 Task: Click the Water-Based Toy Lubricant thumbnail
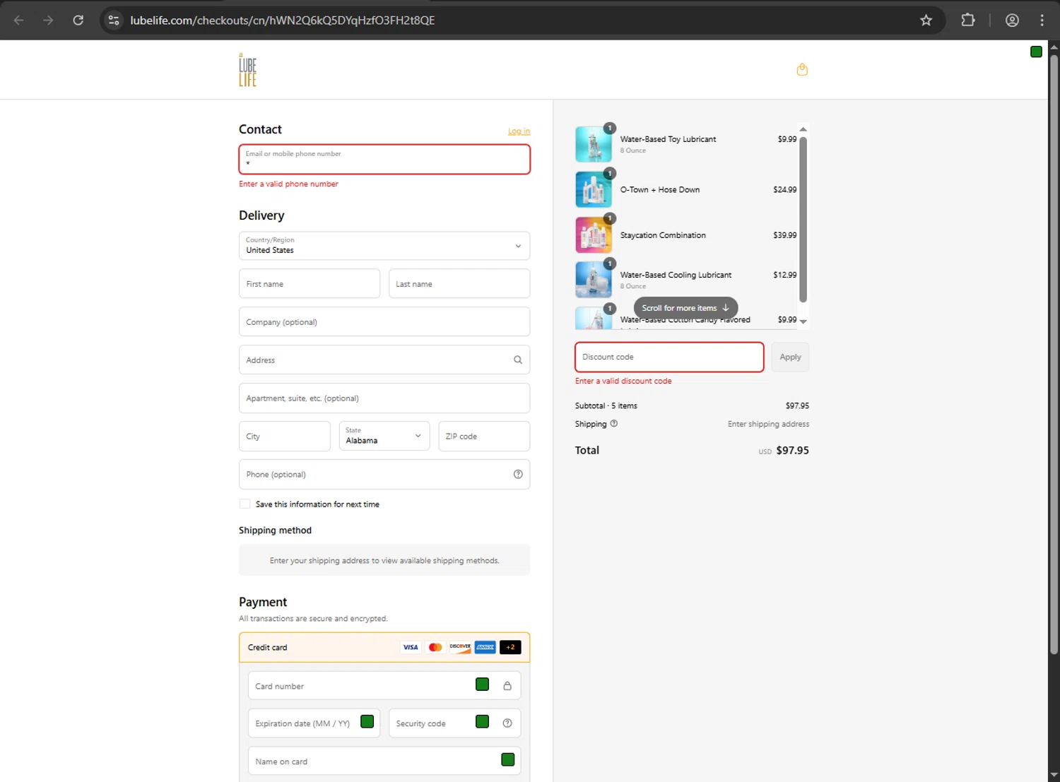coord(594,144)
